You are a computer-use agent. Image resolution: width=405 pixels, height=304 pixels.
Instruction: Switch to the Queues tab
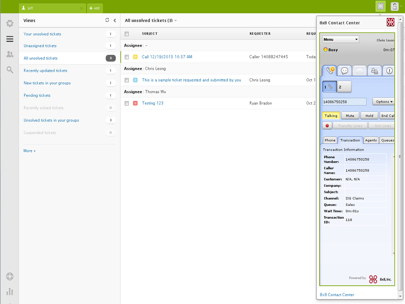387,140
